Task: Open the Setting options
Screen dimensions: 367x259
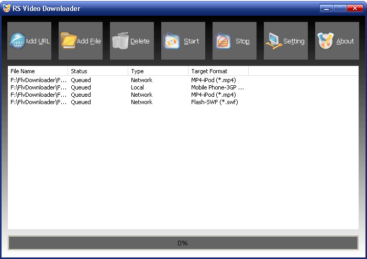Action: click(285, 41)
